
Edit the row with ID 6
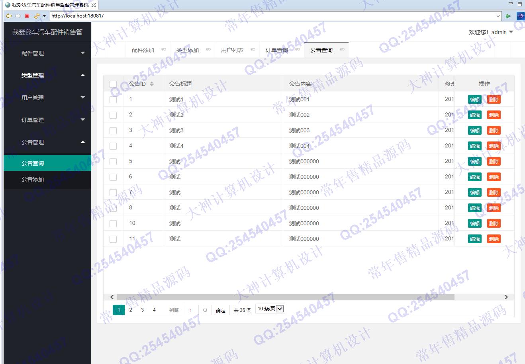(x=475, y=177)
